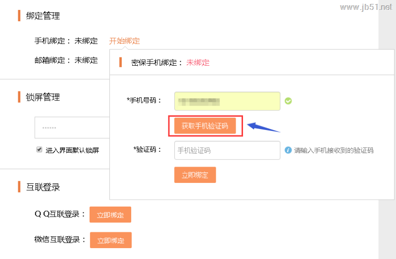Click the 绑定管理 section heading

[x=43, y=16]
